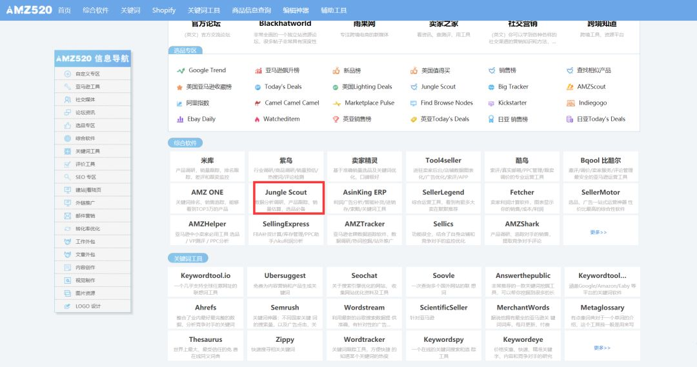
Task: Click the Kickstarter icon
Action: click(491, 103)
